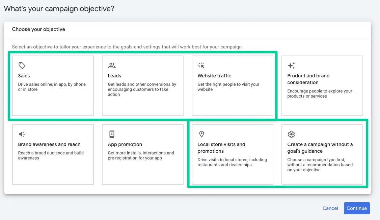Select the Website traffic objective
The image size is (380, 220).
click(x=233, y=85)
